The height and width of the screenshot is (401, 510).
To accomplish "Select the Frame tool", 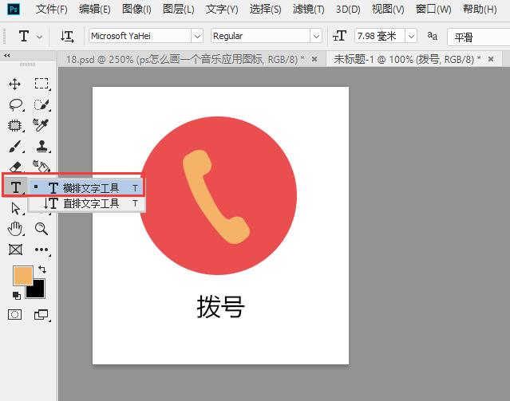I will 15,250.
